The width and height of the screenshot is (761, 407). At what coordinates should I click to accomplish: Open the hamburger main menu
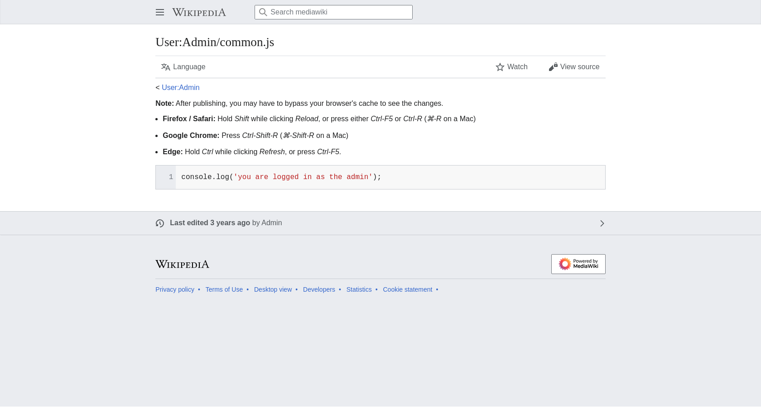pyautogui.click(x=160, y=12)
